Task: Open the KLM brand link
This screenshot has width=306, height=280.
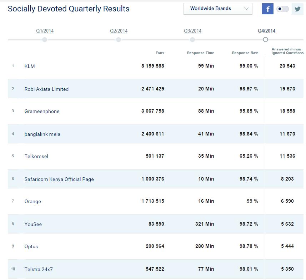Action: (x=30, y=66)
